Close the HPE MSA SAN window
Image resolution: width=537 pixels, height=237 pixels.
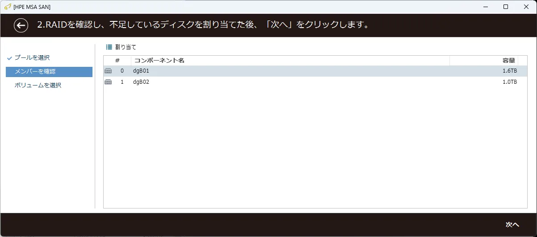pos(526,7)
